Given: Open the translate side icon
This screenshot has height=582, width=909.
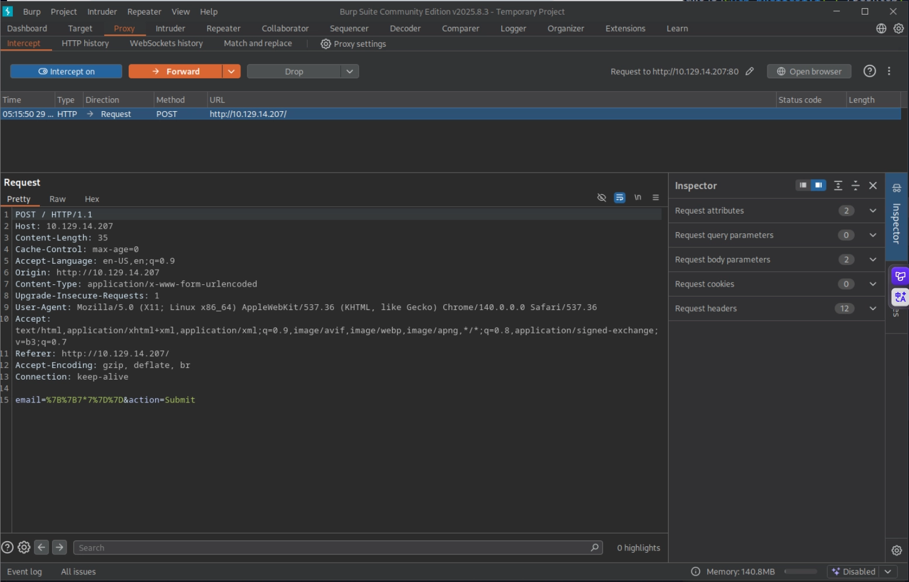Looking at the screenshot, I should point(900,297).
